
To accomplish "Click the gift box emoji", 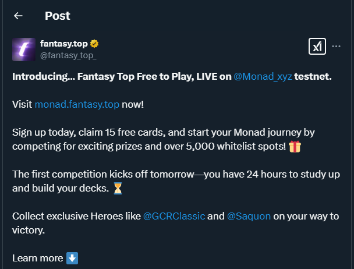I will [295, 146].
